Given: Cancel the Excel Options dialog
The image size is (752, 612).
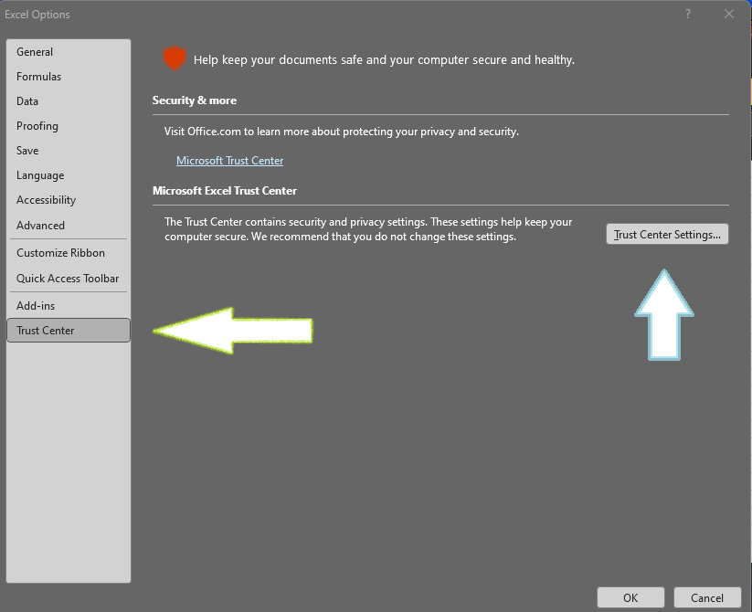Looking at the screenshot, I should pos(707,597).
